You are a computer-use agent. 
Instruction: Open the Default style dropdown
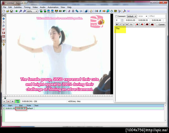(x=132, y=16)
